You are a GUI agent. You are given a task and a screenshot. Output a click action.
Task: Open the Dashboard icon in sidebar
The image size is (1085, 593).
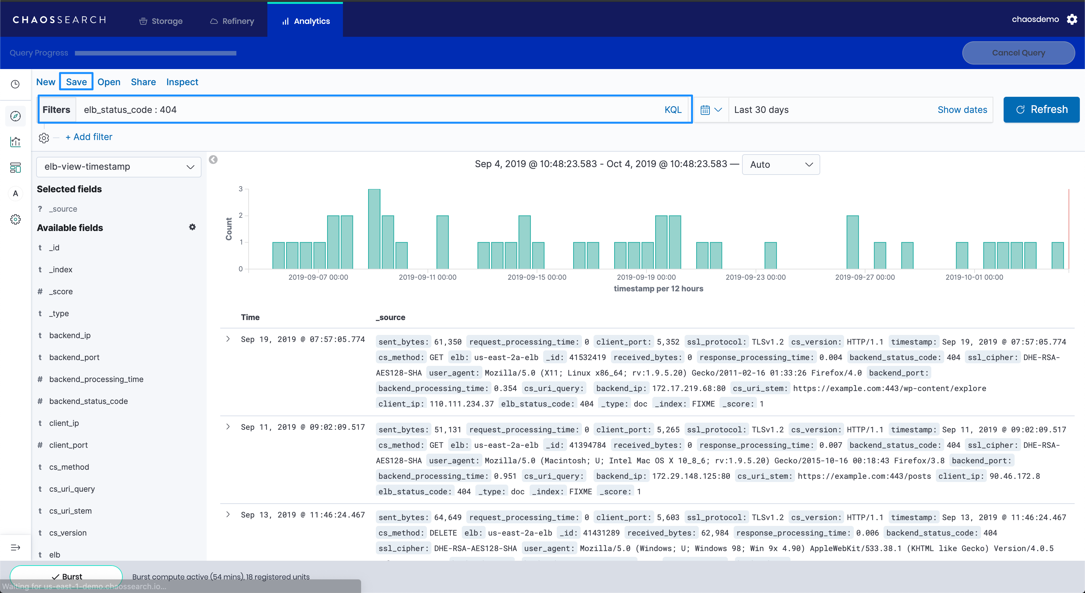pyautogui.click(x=15, y=168)
